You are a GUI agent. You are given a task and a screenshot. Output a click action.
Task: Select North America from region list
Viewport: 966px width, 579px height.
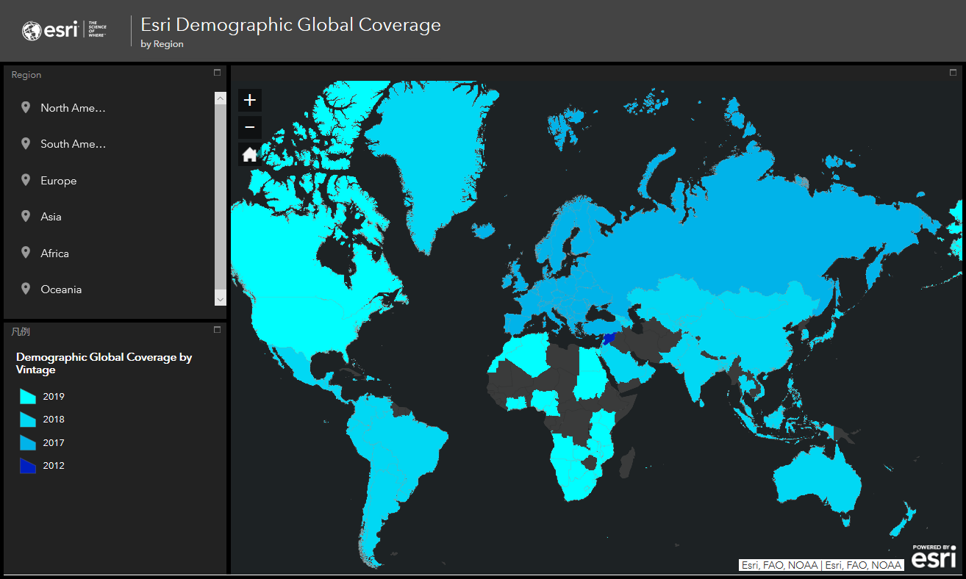pos(73,108)
